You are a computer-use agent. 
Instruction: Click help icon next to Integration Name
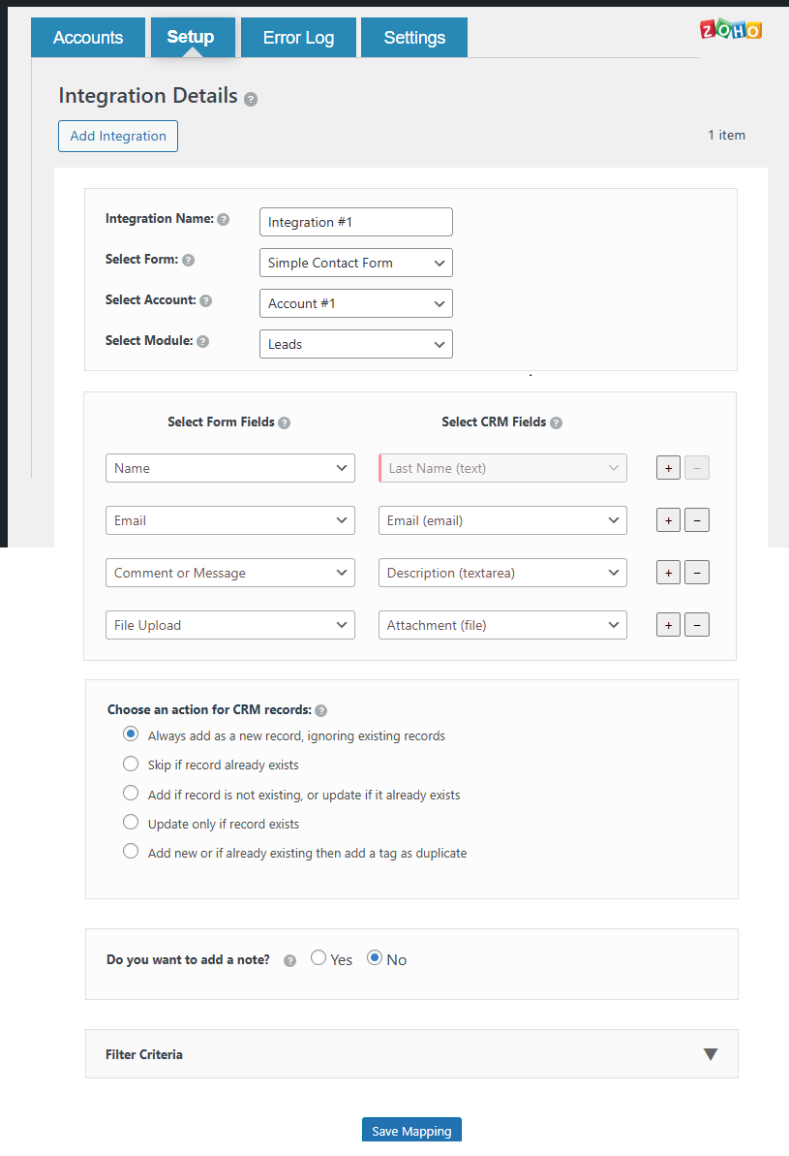click(224, 219)
